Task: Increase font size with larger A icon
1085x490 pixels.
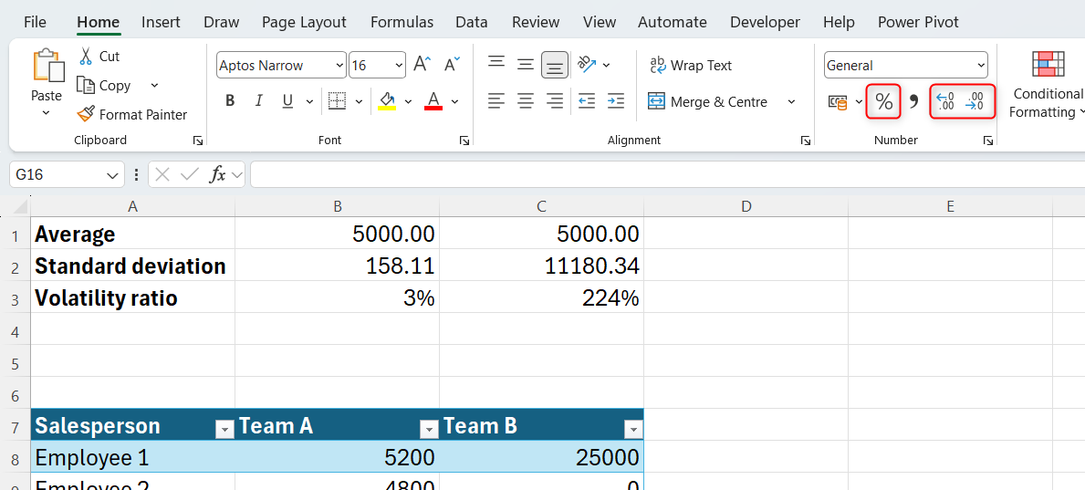Action: coord(422,65)
